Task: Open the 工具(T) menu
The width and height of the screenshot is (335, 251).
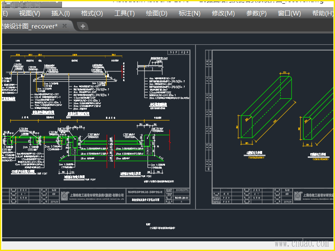Action: pyautogui.click(x=124, y=13)
